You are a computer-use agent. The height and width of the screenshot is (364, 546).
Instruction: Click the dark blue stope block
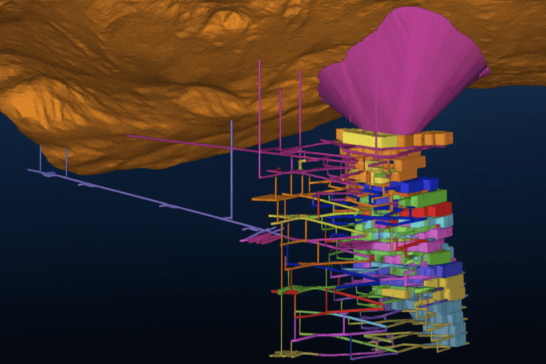(411, 185)
